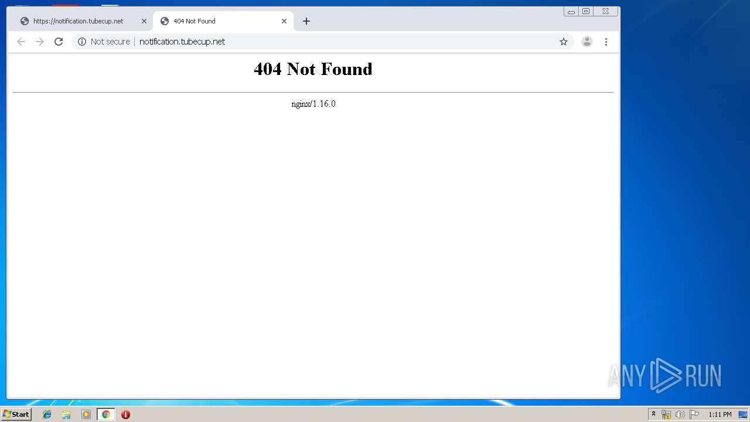Image resolution: width=750 pixels, height=422 pixels.
Task: Open the Windows Start menu
Action: 16,414
